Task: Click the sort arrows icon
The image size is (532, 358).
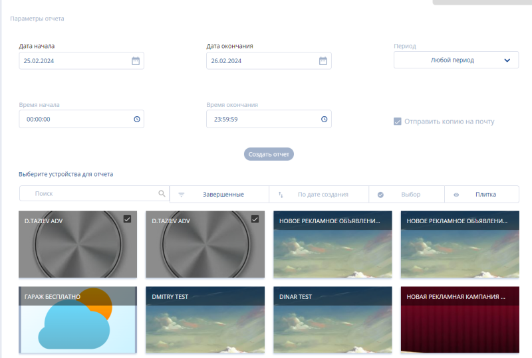Action: (281, 195)
